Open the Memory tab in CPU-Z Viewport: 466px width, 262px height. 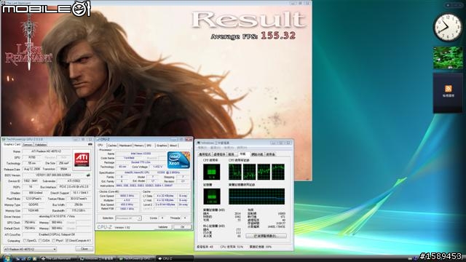[x=139, y=146]
